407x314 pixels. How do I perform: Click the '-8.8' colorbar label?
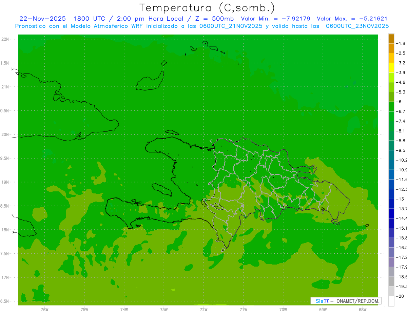pos(401,141)
